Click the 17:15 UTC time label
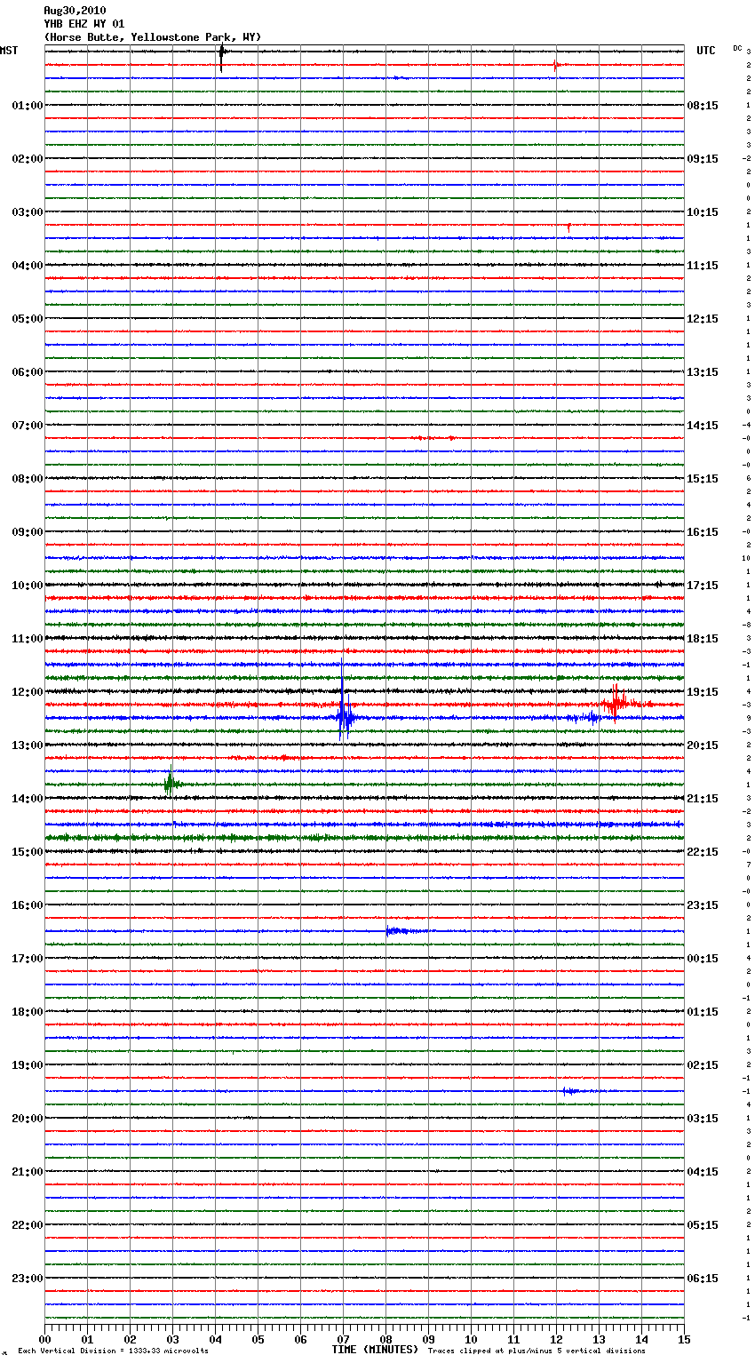 [703, 586]
